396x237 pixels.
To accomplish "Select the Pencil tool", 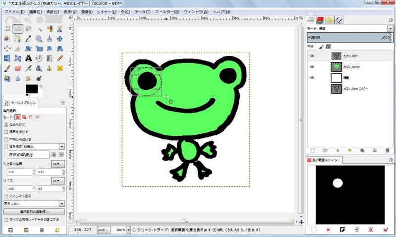I will click(x=60, y=58).
